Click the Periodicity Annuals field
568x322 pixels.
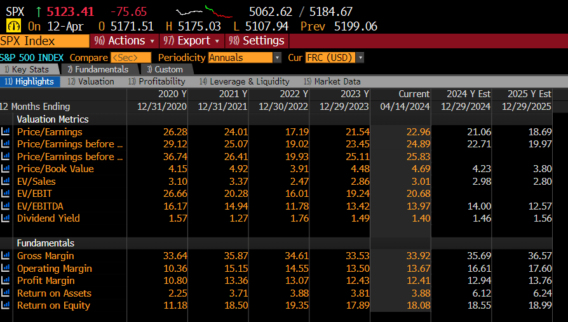click(x=240, y=58)
